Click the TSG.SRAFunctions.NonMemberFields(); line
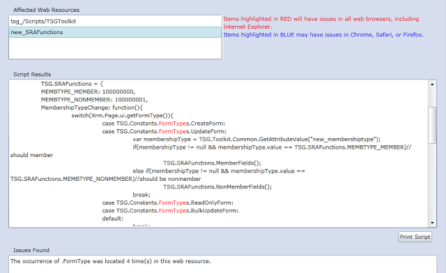 pyautogui.click(x=217, y=187)
